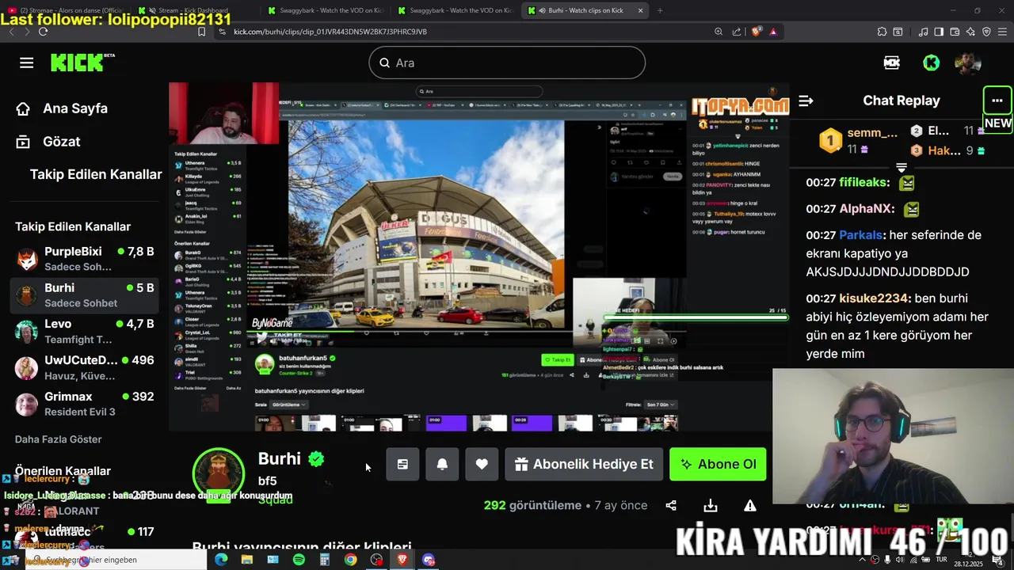This screenshot has width=1014, height=570.
Task: Open browser extensions puzzle icon
Action: tap(882, 32)
